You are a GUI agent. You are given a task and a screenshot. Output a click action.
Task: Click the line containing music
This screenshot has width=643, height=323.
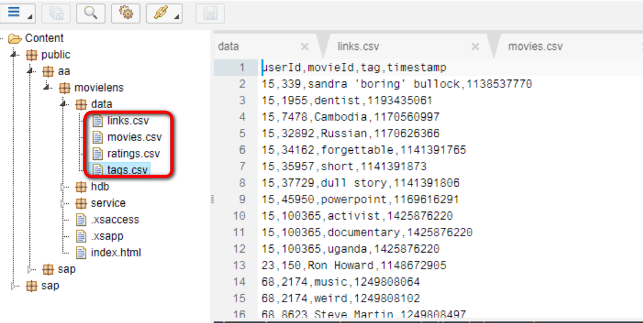click(x=341, y=282)
